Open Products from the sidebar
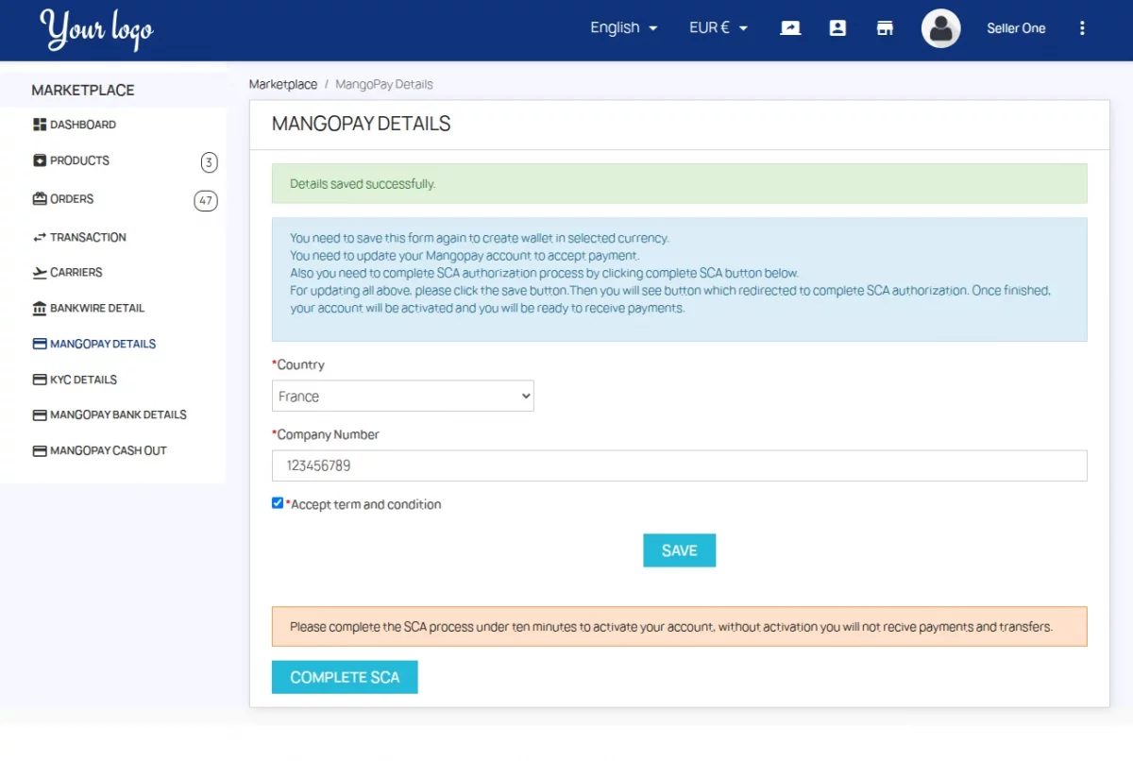The width and height of the screenshot is (1133, 761). click(40, 161)
